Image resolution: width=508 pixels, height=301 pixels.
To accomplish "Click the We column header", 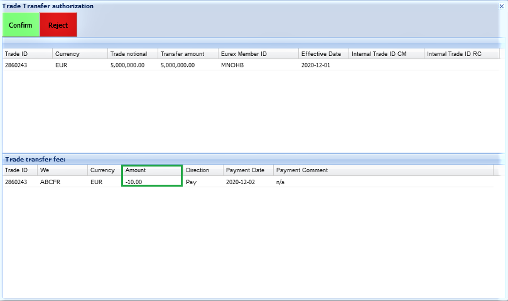I will coord(62,170).
